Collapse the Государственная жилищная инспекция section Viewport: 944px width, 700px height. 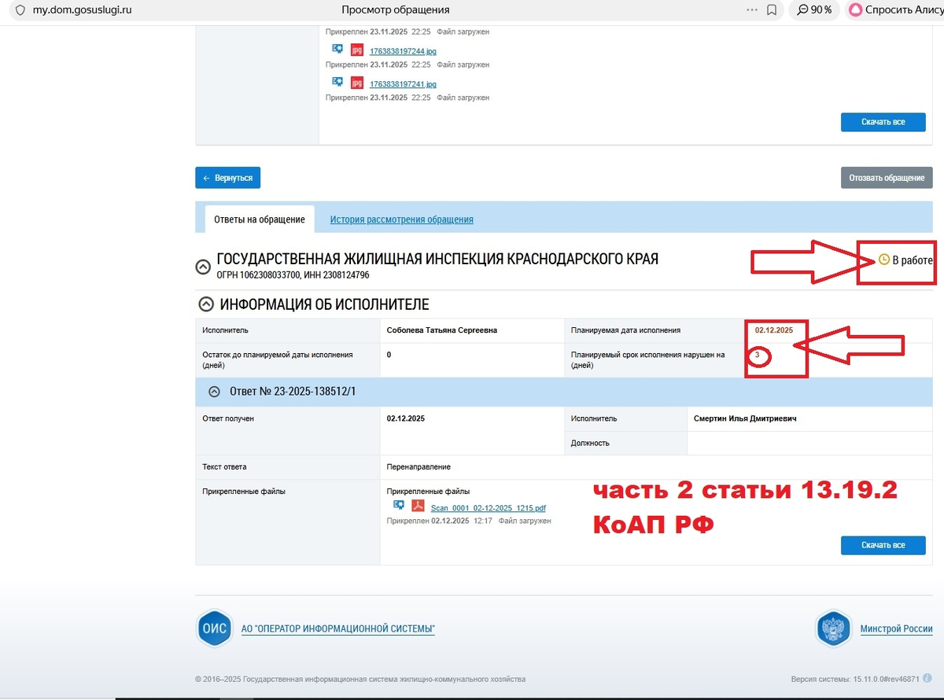point(203,267)
